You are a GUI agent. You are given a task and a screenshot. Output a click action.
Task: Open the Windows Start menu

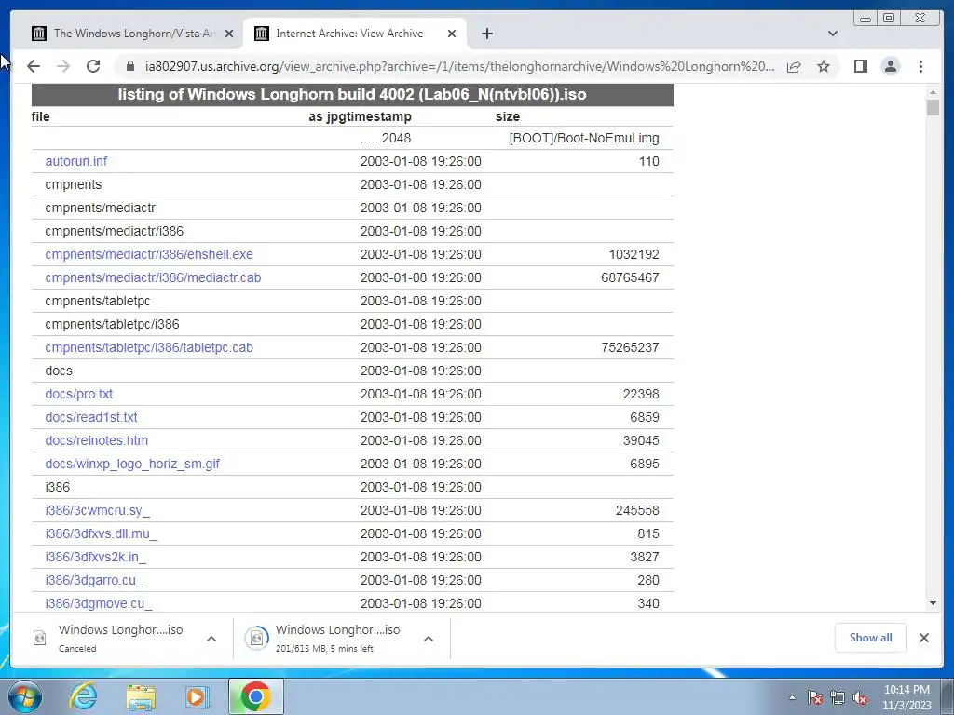click(25, 696)
